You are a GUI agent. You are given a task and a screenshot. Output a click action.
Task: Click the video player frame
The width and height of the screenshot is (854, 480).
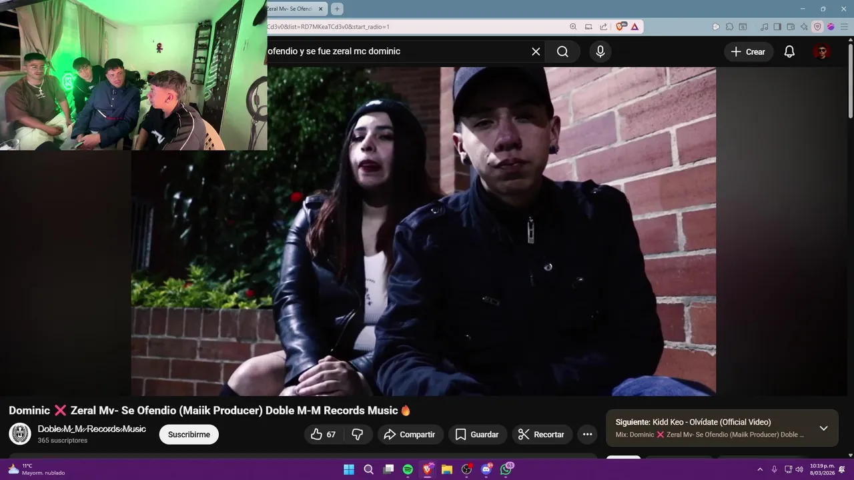424,231
